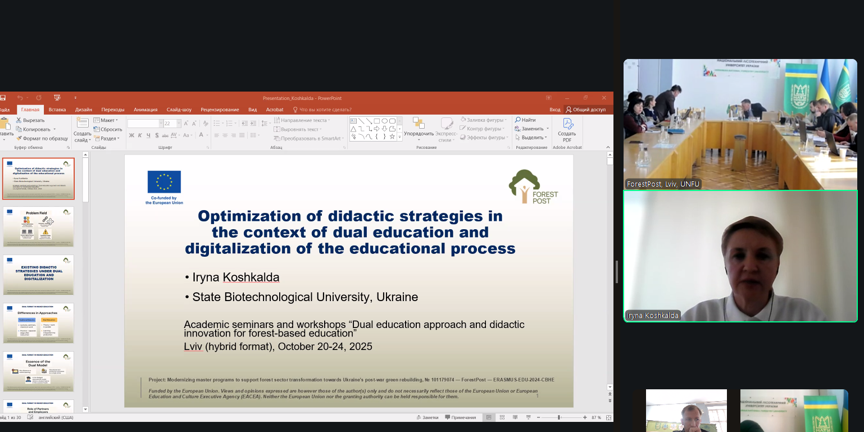This screenshot has width=864, height=432.
Task: Click the New Slide (Создать слайд) button
Action: [83, 129]
